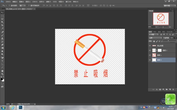Image resolution: width=177 pixels, height=110 pixels.
Task: Expand the 基本功能 workspace dropdown
Action: 169,6
